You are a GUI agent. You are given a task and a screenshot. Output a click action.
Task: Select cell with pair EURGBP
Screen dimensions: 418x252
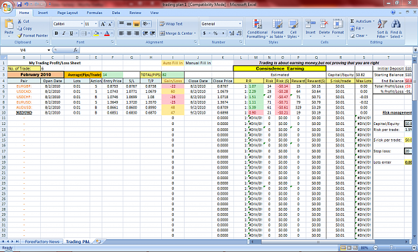click(24, 86)
